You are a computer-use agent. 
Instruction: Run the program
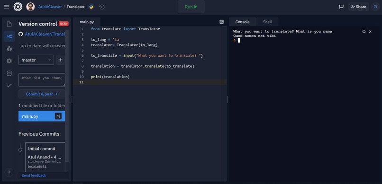191,7
